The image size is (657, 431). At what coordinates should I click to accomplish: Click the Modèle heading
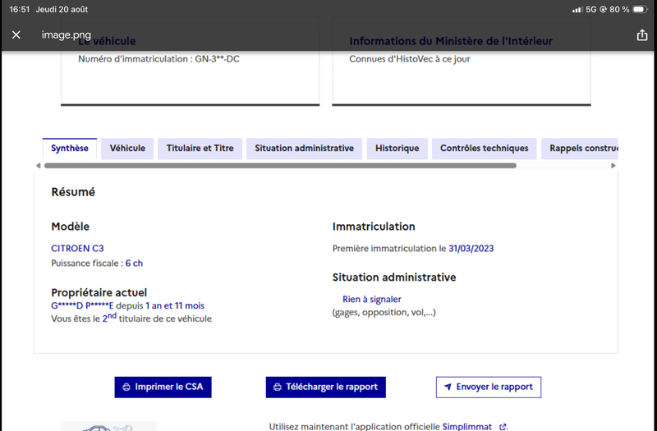pos(70,227)
